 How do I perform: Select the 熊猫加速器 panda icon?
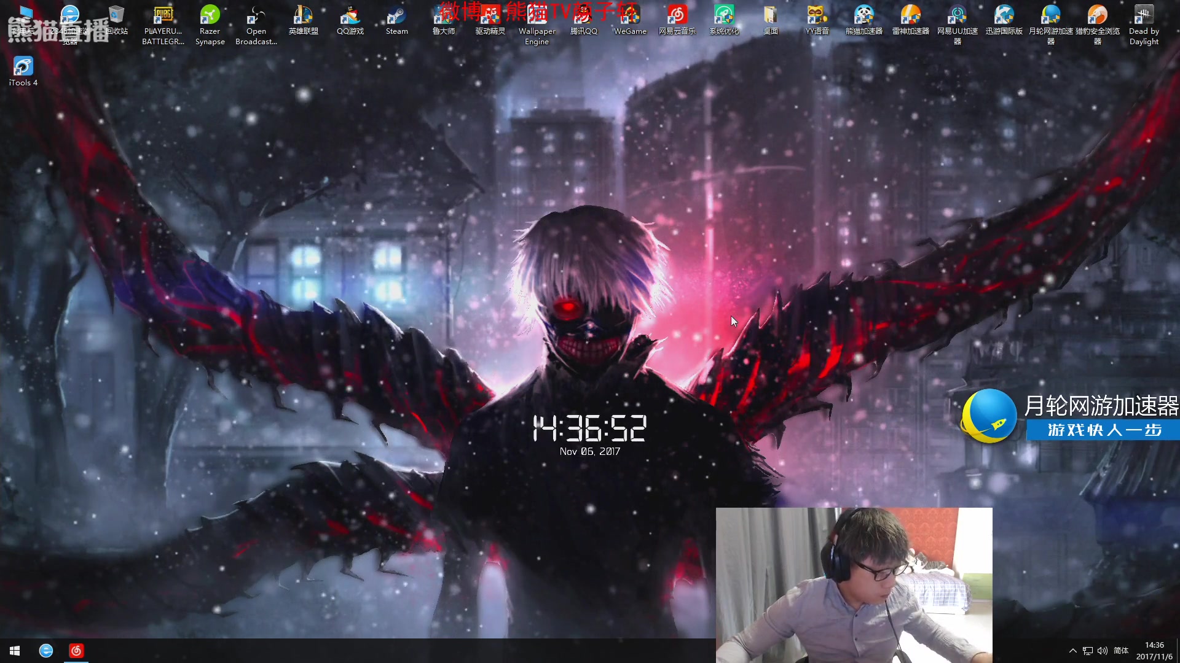(x=864, y=20)
